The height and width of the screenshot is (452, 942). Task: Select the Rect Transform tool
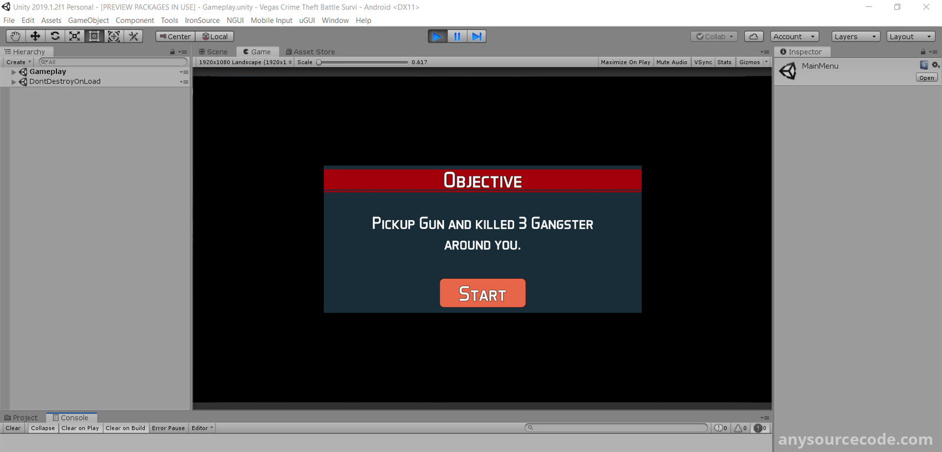[94, 36]
